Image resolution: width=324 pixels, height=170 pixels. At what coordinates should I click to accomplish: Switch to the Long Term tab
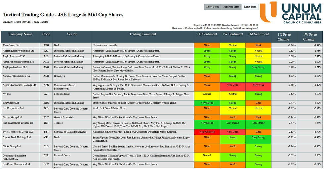(250, 7)
